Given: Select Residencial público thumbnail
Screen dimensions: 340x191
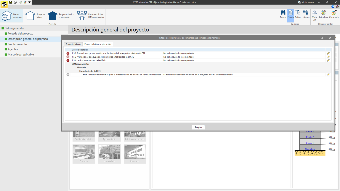Looking at the screenshot, I should [x=84, y=136].
